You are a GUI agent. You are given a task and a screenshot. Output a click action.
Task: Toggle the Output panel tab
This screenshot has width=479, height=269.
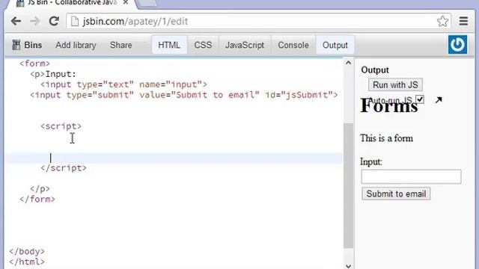tap(335, 45)
